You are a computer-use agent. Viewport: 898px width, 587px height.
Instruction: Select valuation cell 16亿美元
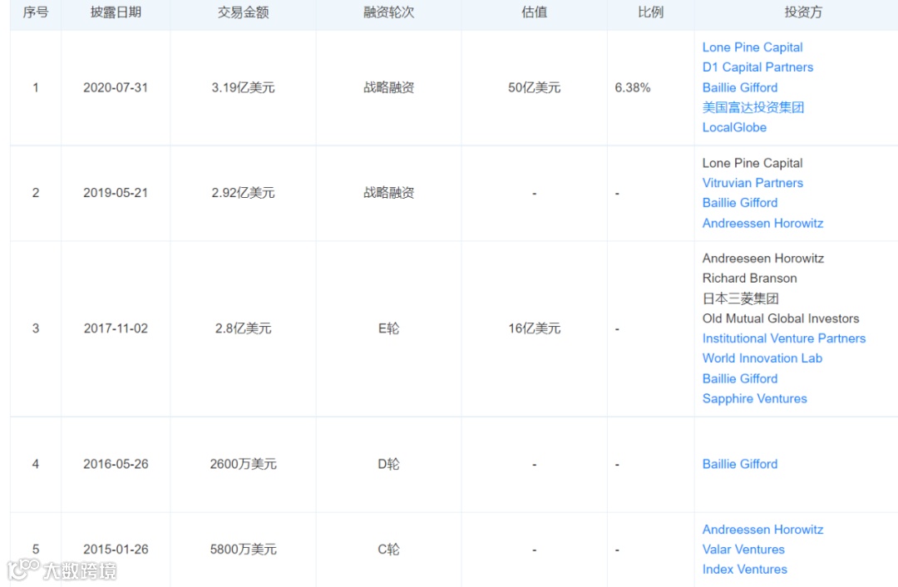pos(535,328)
